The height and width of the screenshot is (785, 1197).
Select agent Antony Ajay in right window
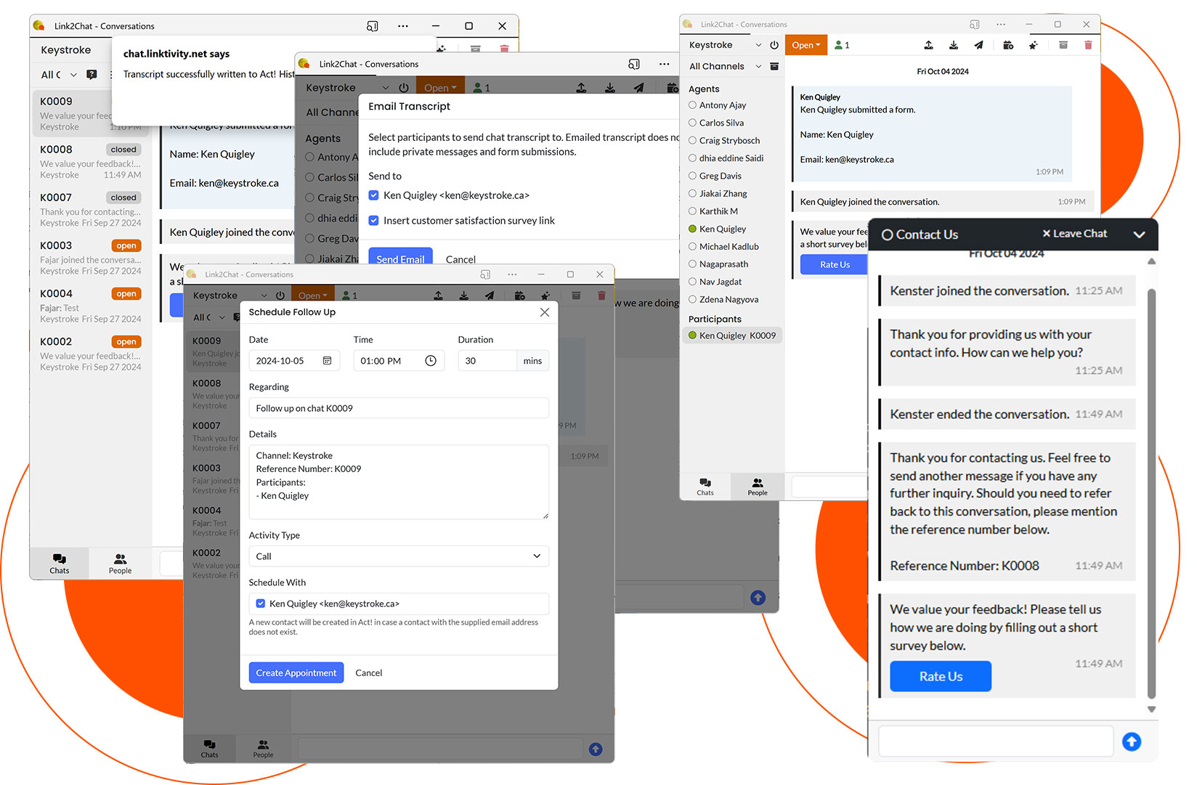pyautogui.click(x=717, y=105)
